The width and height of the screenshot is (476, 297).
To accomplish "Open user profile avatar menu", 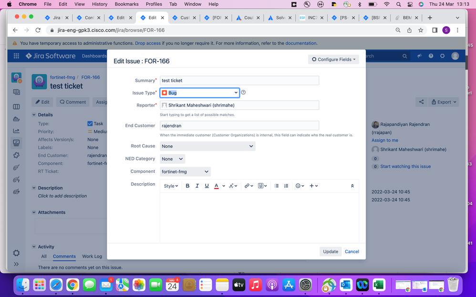I will [455, 56].
